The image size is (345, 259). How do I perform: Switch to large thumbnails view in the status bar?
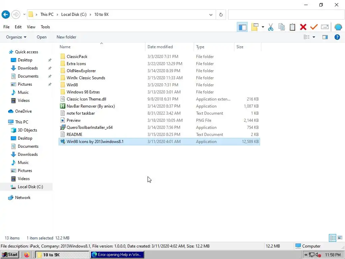[x=340, y=238]
